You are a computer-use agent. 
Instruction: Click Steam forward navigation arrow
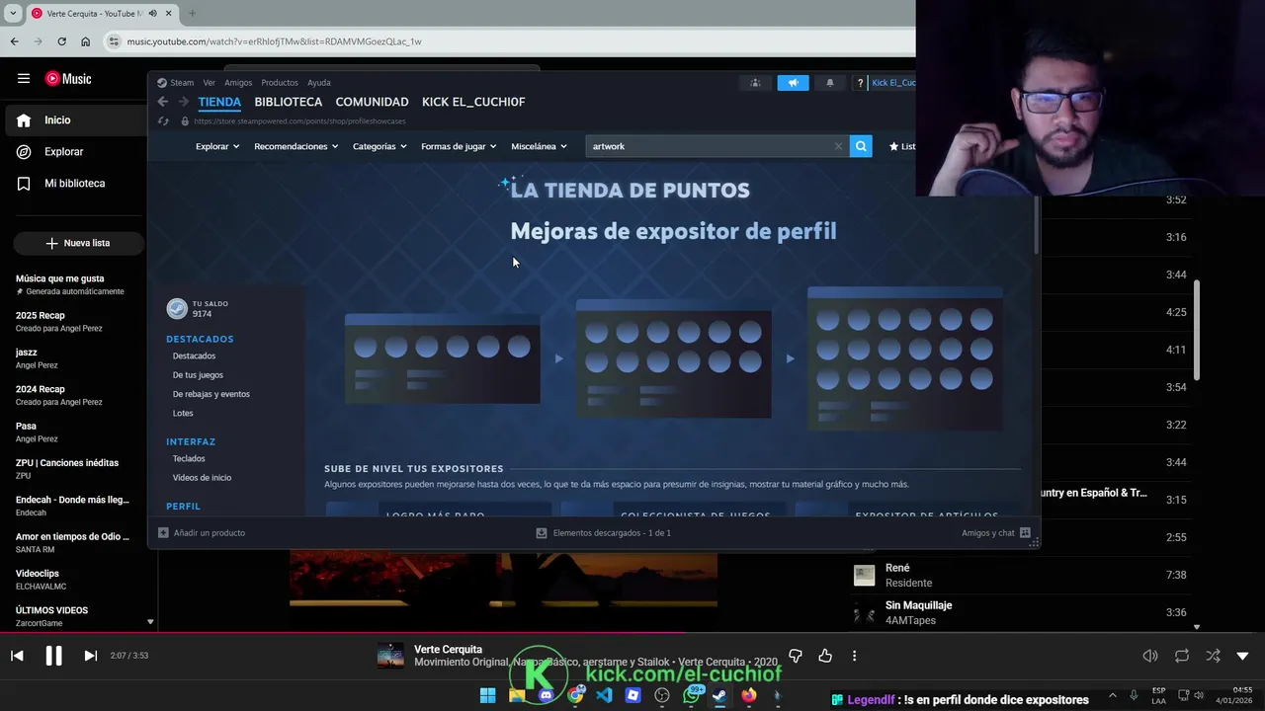pyautogui.click(x=184, y=102)
